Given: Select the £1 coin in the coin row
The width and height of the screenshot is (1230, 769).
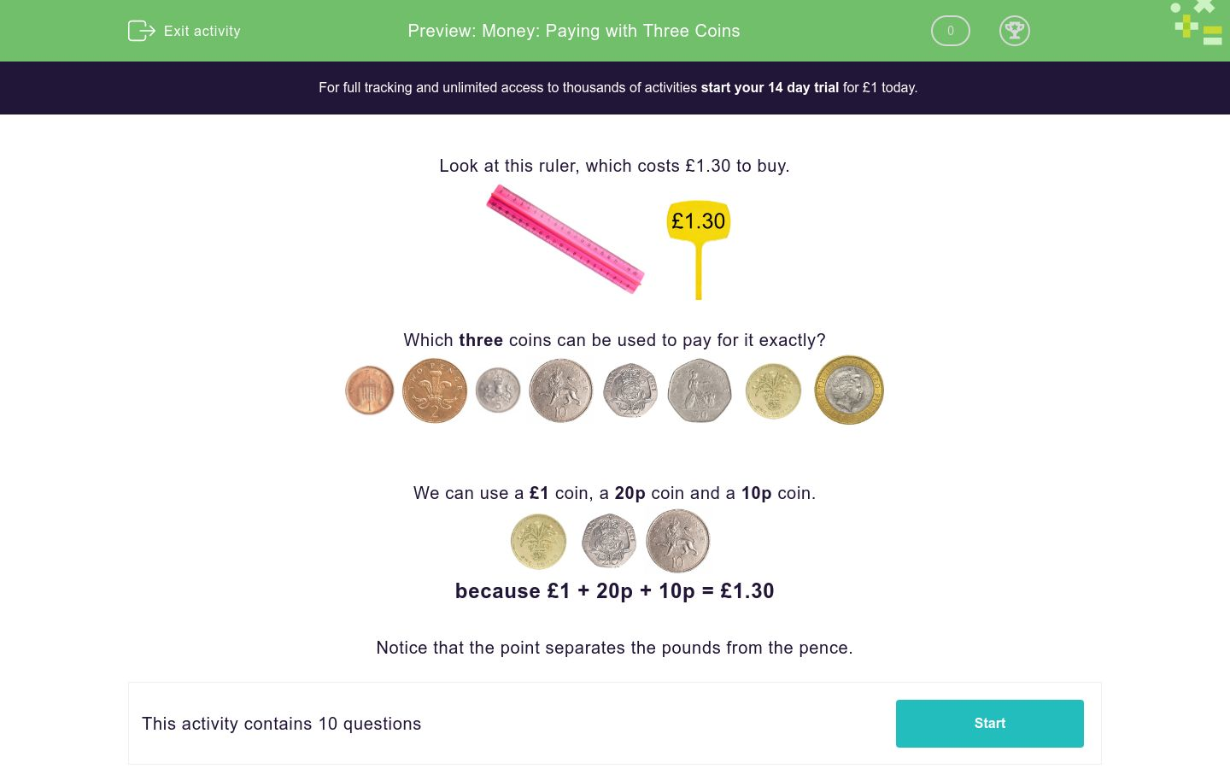Looking at the screenshot, I should point(773,390).
